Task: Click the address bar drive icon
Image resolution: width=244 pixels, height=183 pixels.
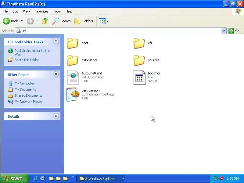Action: click(x=18, y=31)
